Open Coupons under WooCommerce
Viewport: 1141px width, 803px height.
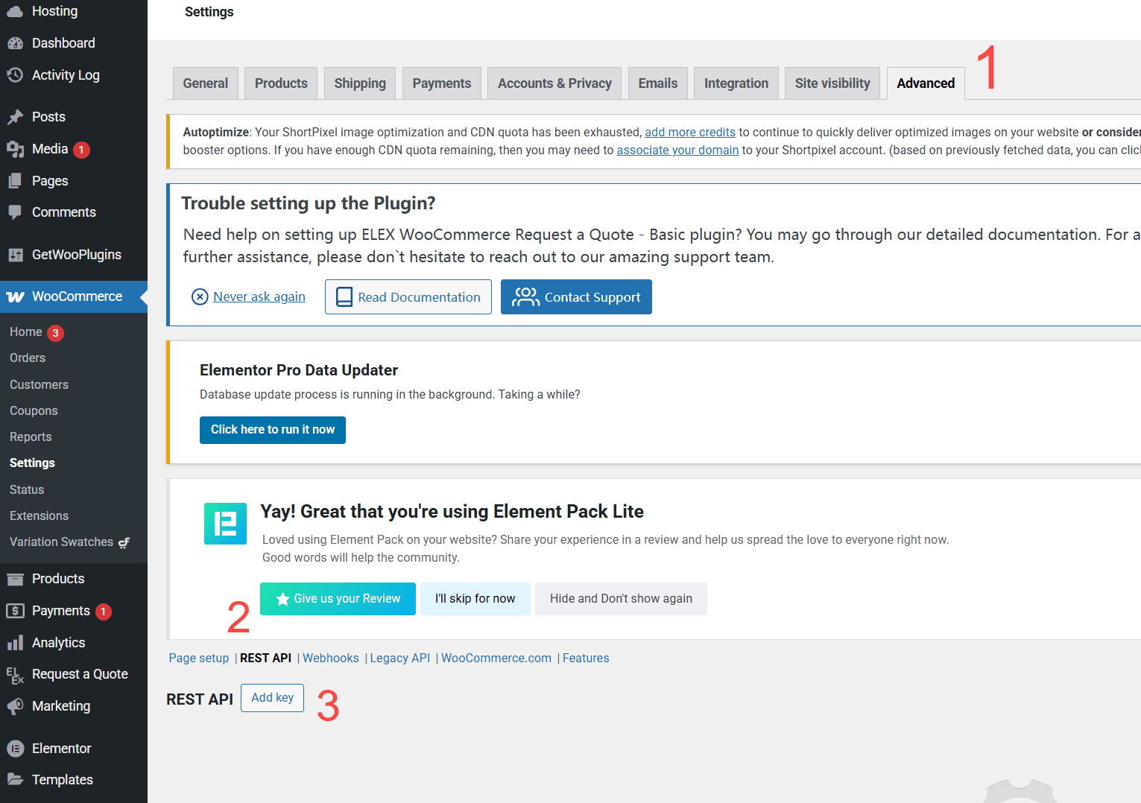click(x=34, y=411)
